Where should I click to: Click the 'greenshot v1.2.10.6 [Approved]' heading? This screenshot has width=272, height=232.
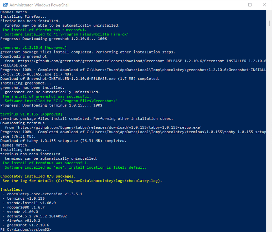[34, 48]
